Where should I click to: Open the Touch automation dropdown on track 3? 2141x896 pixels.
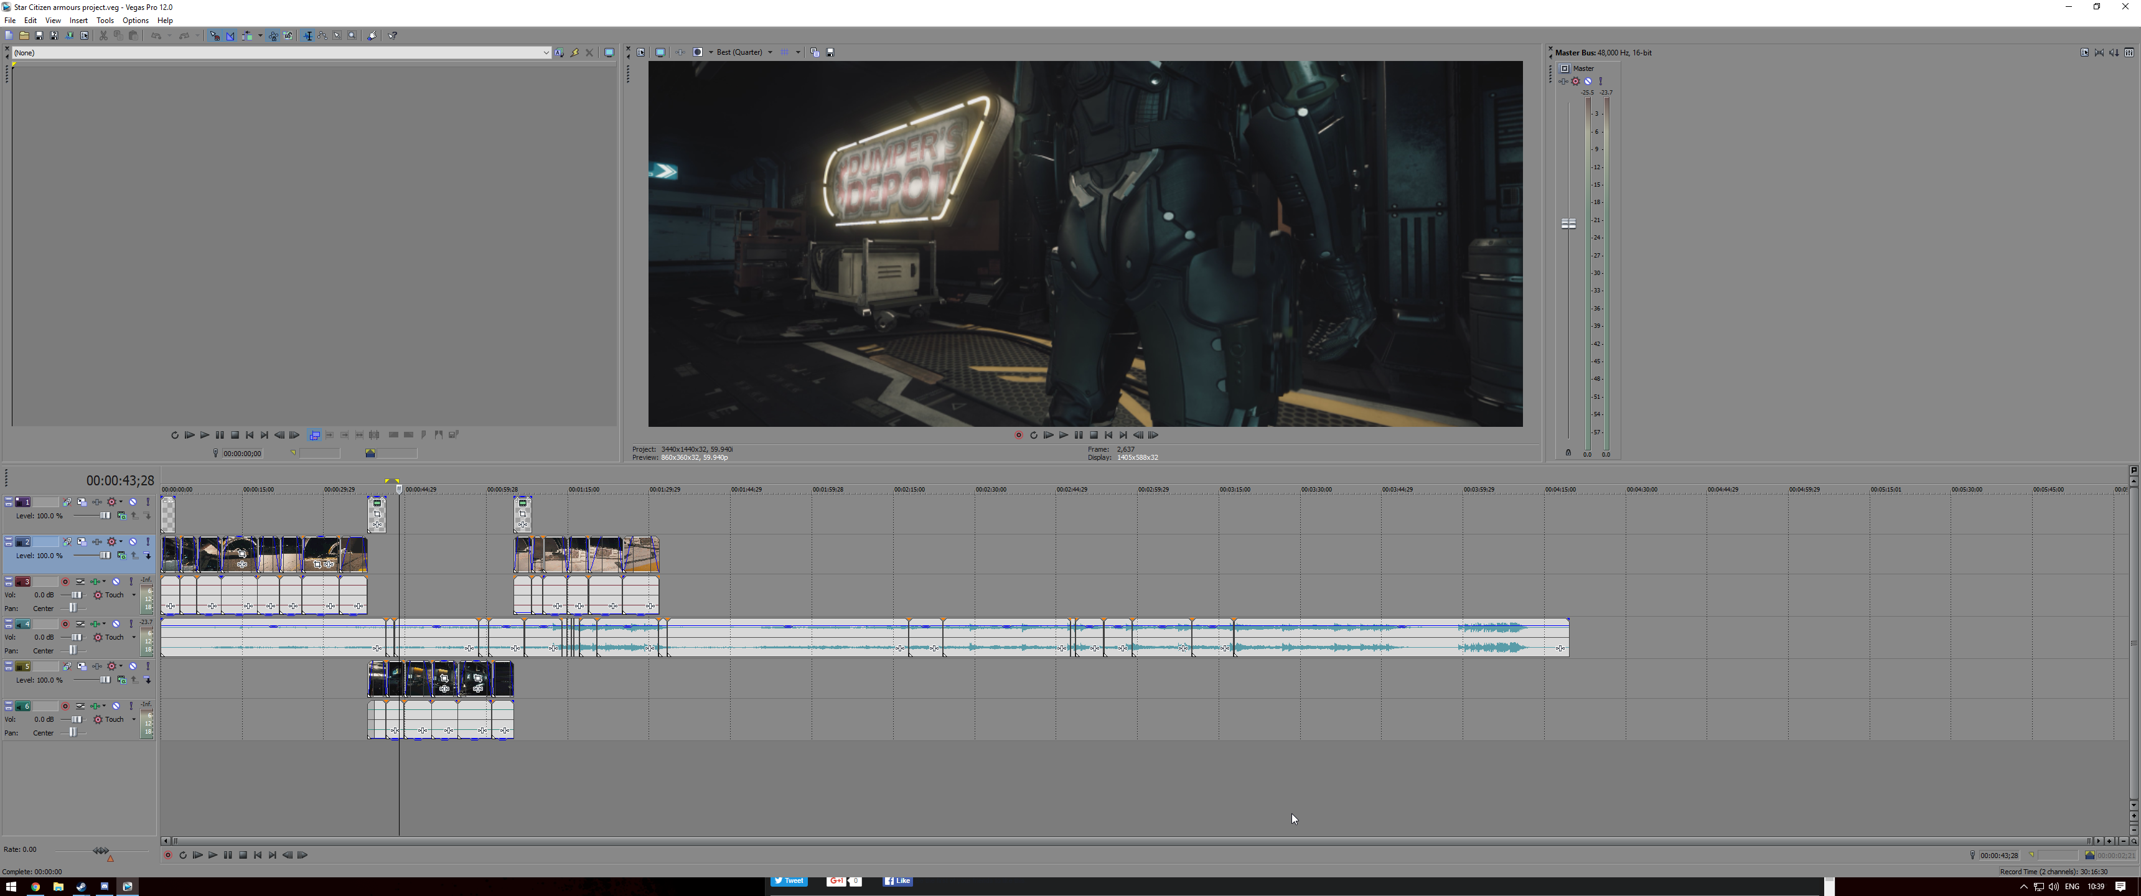pyautogui.click(x=134, y=595)
